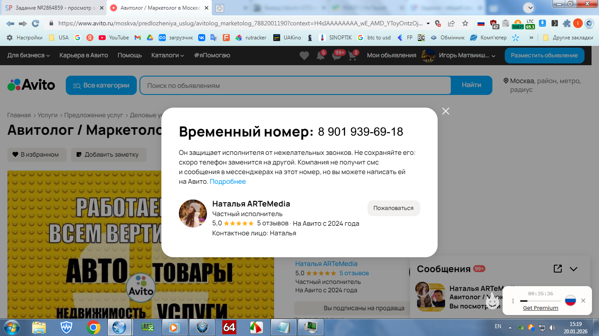Open the Windows Start menu
Image resolution: width=599 pixels, height=336 pixels.
[x=11, y=327]
